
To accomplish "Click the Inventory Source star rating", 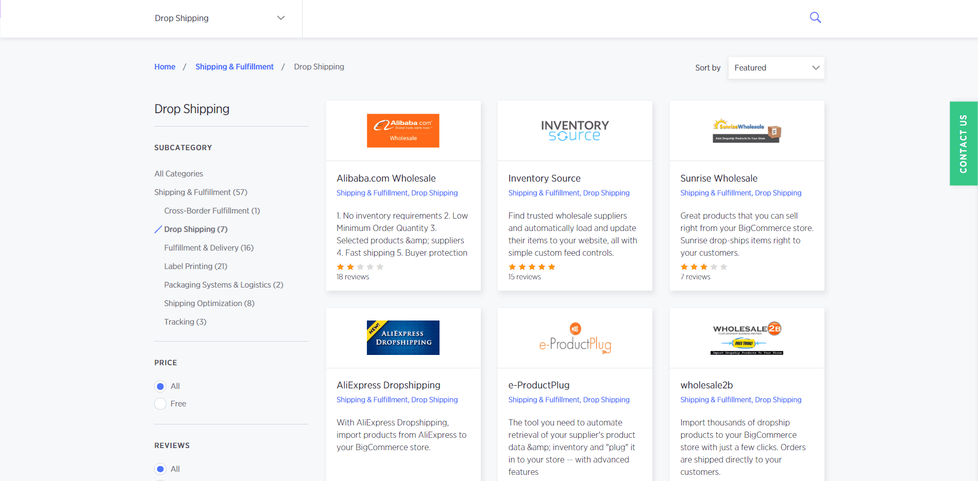I will (x=532, y=267).
